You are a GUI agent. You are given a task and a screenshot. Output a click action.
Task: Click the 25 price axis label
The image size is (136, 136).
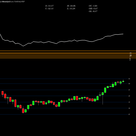129,114
